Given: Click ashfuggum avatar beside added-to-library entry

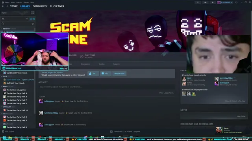Looking at the screenshot, I should click(x=41, y=125).
